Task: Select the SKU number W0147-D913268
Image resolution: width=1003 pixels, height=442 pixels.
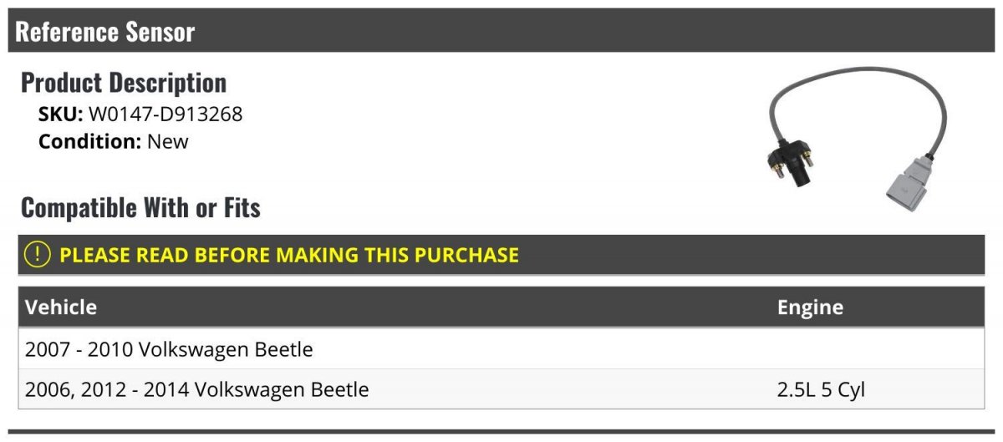Action: point(165,114)
